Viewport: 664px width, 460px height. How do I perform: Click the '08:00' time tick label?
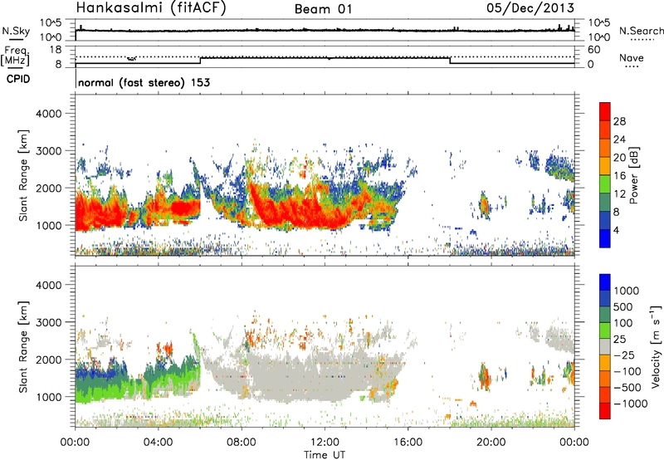[x=242, y=443]
